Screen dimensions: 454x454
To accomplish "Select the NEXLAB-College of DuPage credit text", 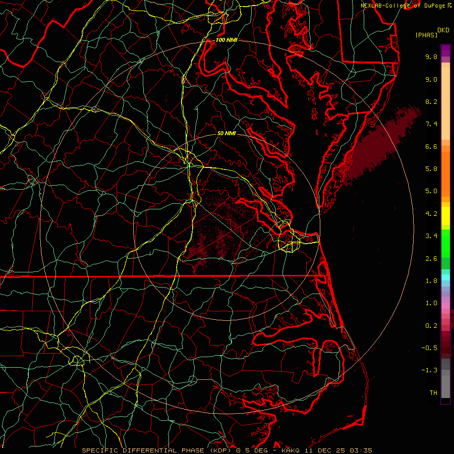I will [x=404, y=6].
